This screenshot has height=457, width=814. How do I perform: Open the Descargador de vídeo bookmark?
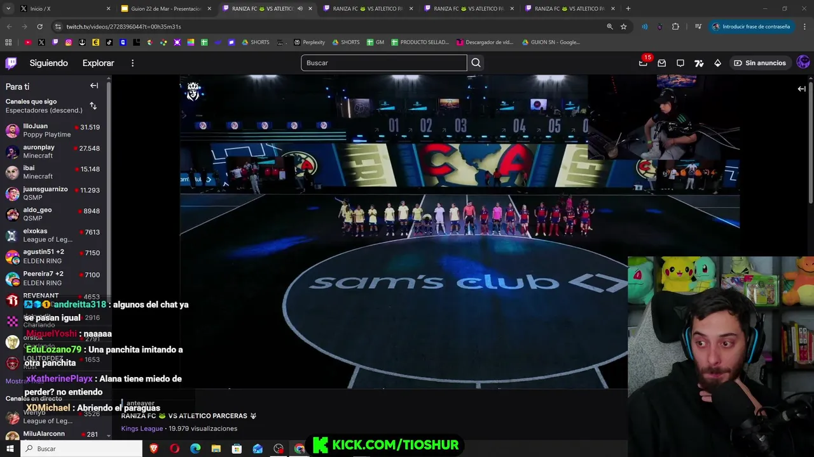coord(485,43)
